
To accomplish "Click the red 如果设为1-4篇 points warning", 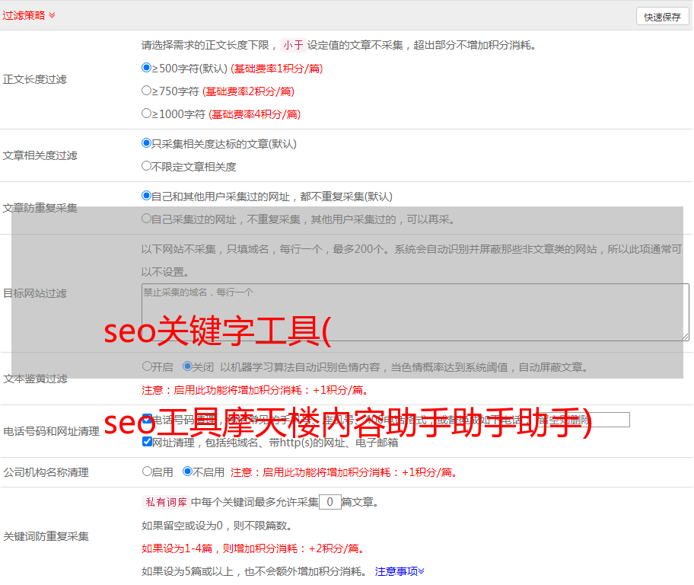I will pyautogui.click(x=253, y=548).
